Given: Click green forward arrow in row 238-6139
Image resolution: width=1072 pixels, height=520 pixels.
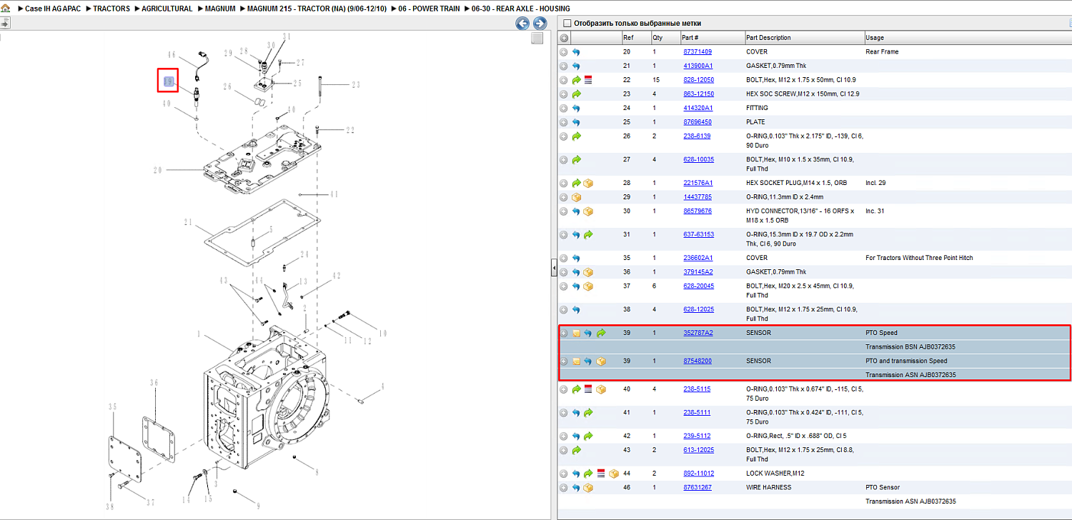Looking at the screenshot, I should 576,136.
